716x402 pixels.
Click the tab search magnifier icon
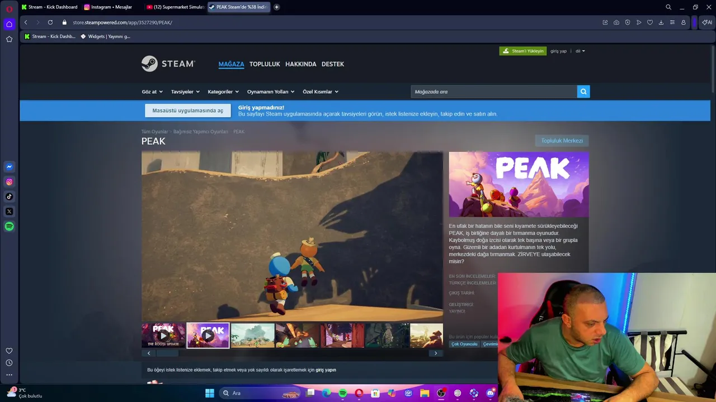point(668,7)
